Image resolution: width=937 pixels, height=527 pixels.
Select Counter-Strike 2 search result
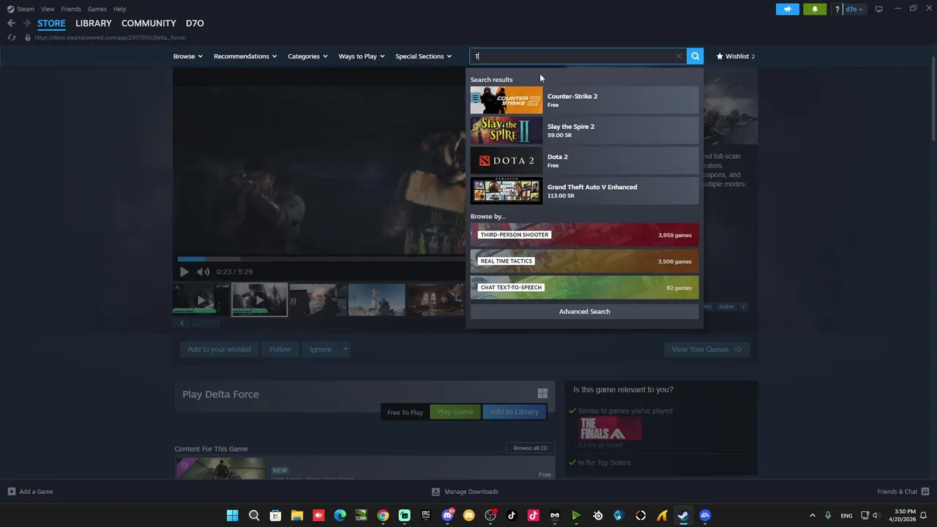click(x=584, y=100)
